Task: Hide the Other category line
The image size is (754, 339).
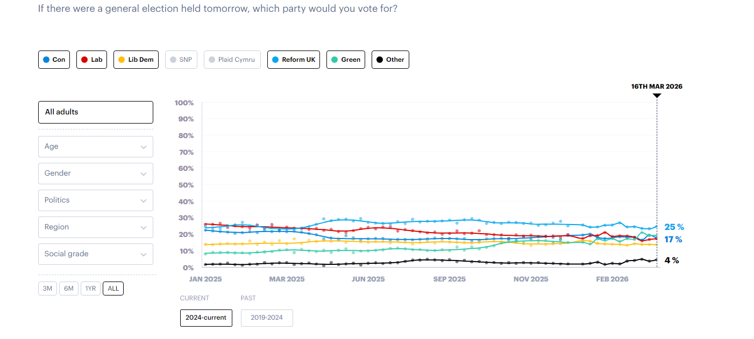Action: [390, 60]
